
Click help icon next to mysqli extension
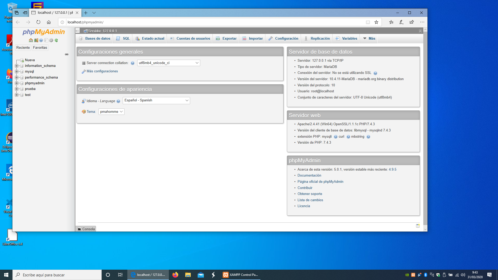pos(336,137)
